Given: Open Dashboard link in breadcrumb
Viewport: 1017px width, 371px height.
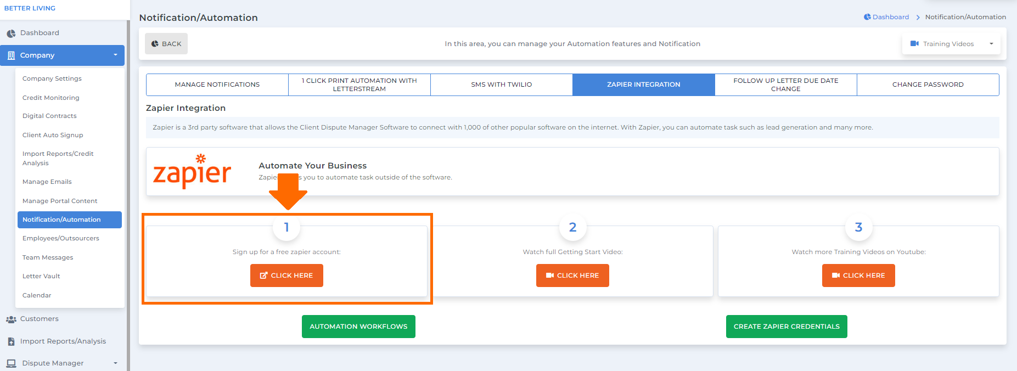Looking at the screenshot, I should coord(891,17).
